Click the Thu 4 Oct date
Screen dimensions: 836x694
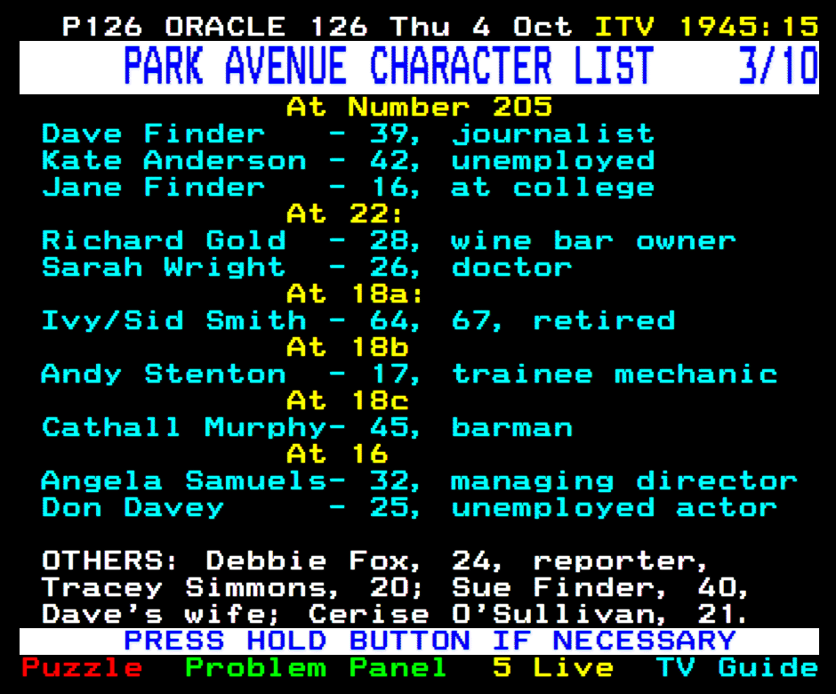(x=480, y=26)
